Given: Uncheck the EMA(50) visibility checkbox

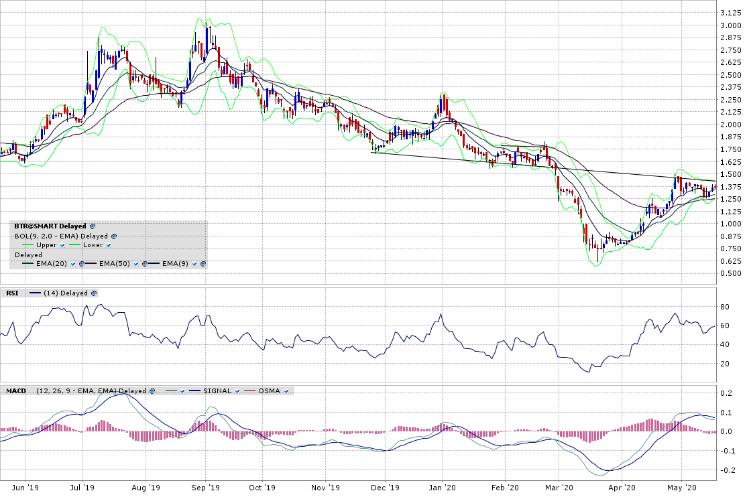Looking at the screenshot, I should tap(136, 264).
